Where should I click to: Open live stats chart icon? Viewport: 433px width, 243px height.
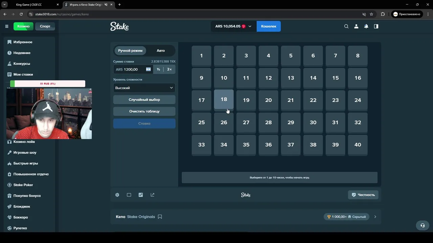coord(141,195)
